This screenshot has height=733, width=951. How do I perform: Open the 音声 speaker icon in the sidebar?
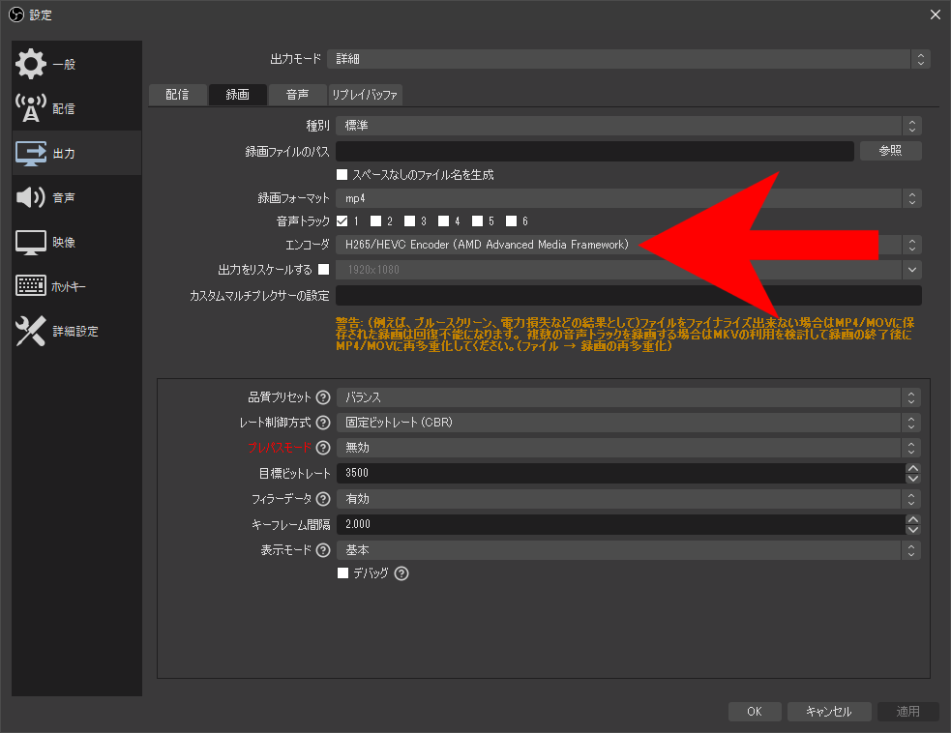pos(30,197)
